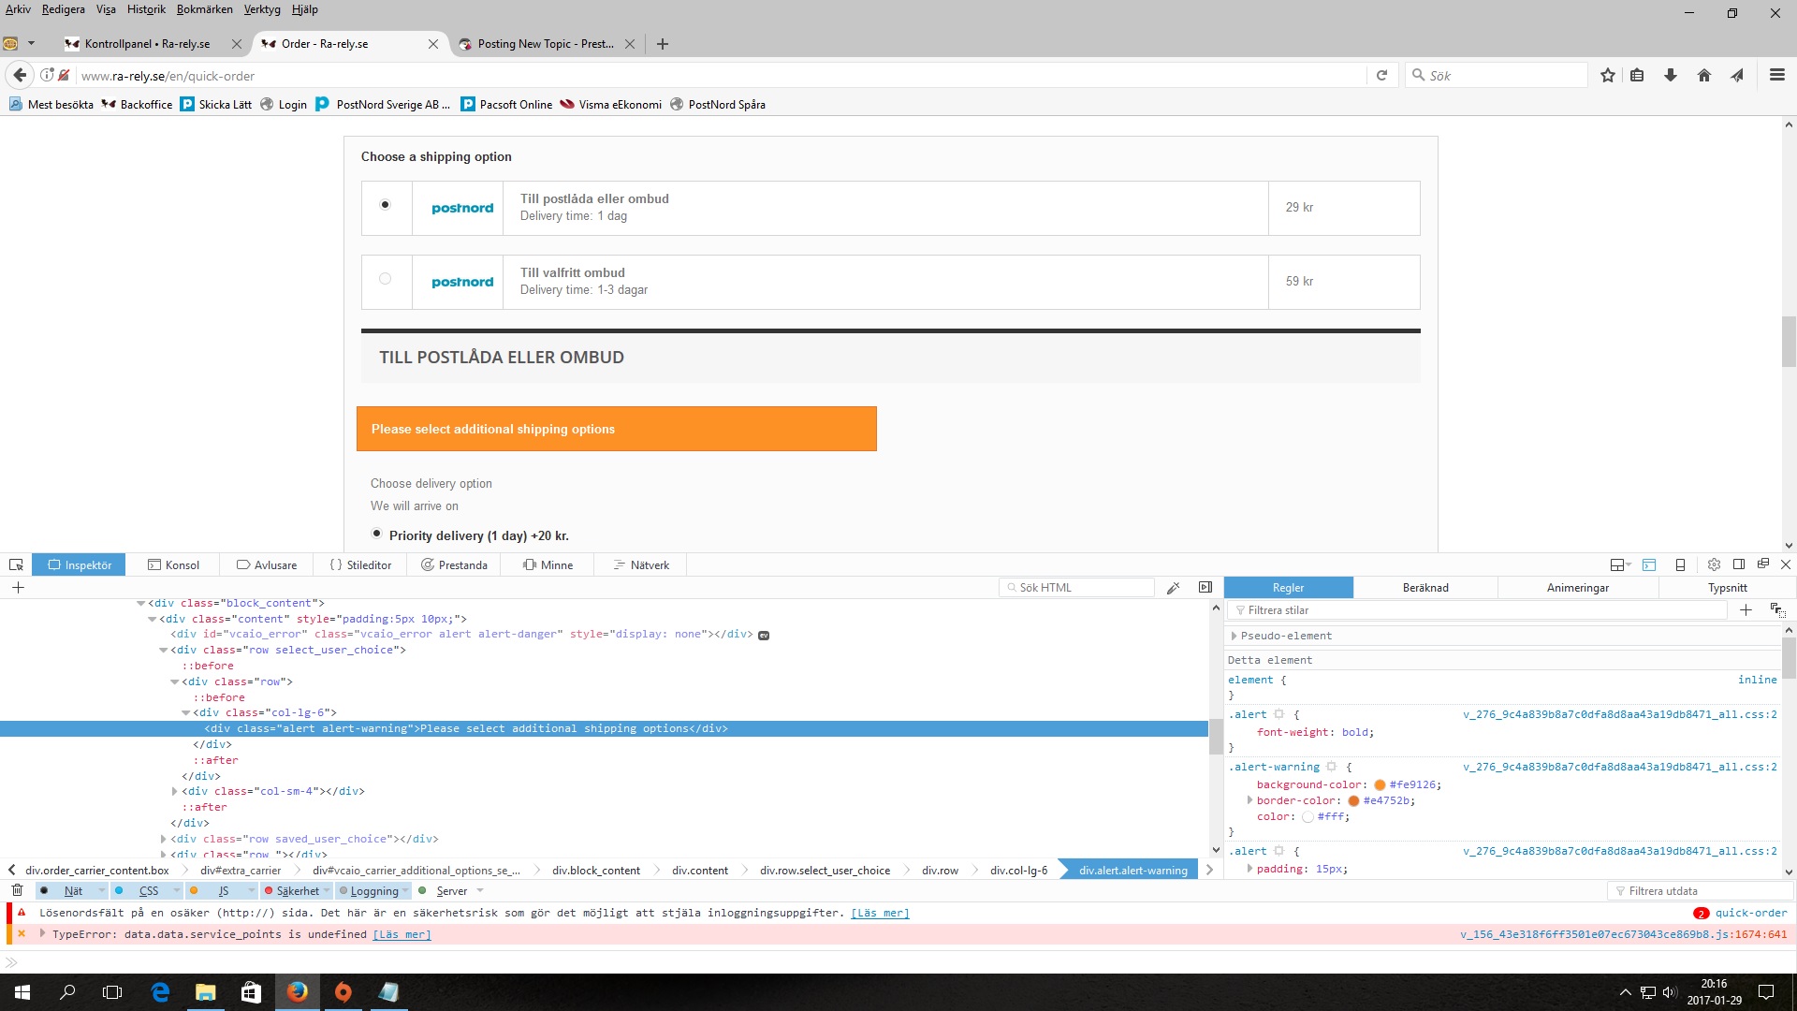Toggle responsive design mode icon
Screen dimensions: 1797x1011
tap(1680, 564)
